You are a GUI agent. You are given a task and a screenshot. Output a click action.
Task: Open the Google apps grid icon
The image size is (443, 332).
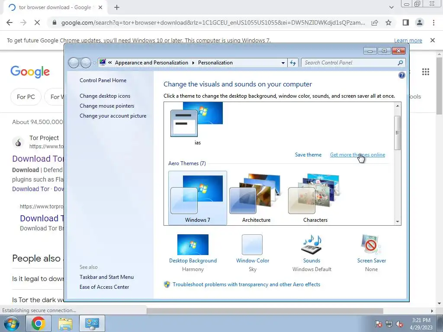(x=426, y=72)
